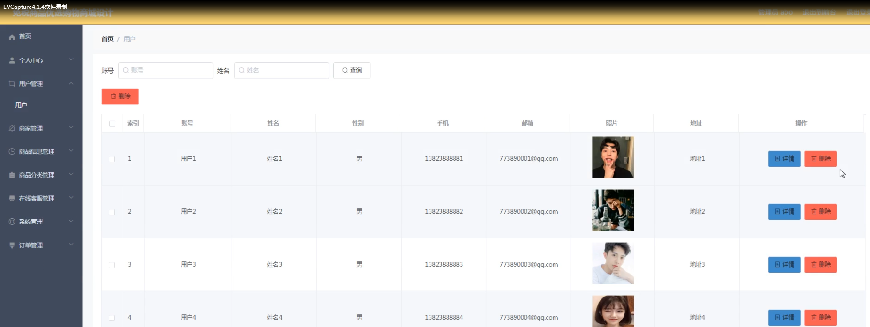Focus the 账号 search input field
Viewport: 870px width, 327px height.
point(166,70)
